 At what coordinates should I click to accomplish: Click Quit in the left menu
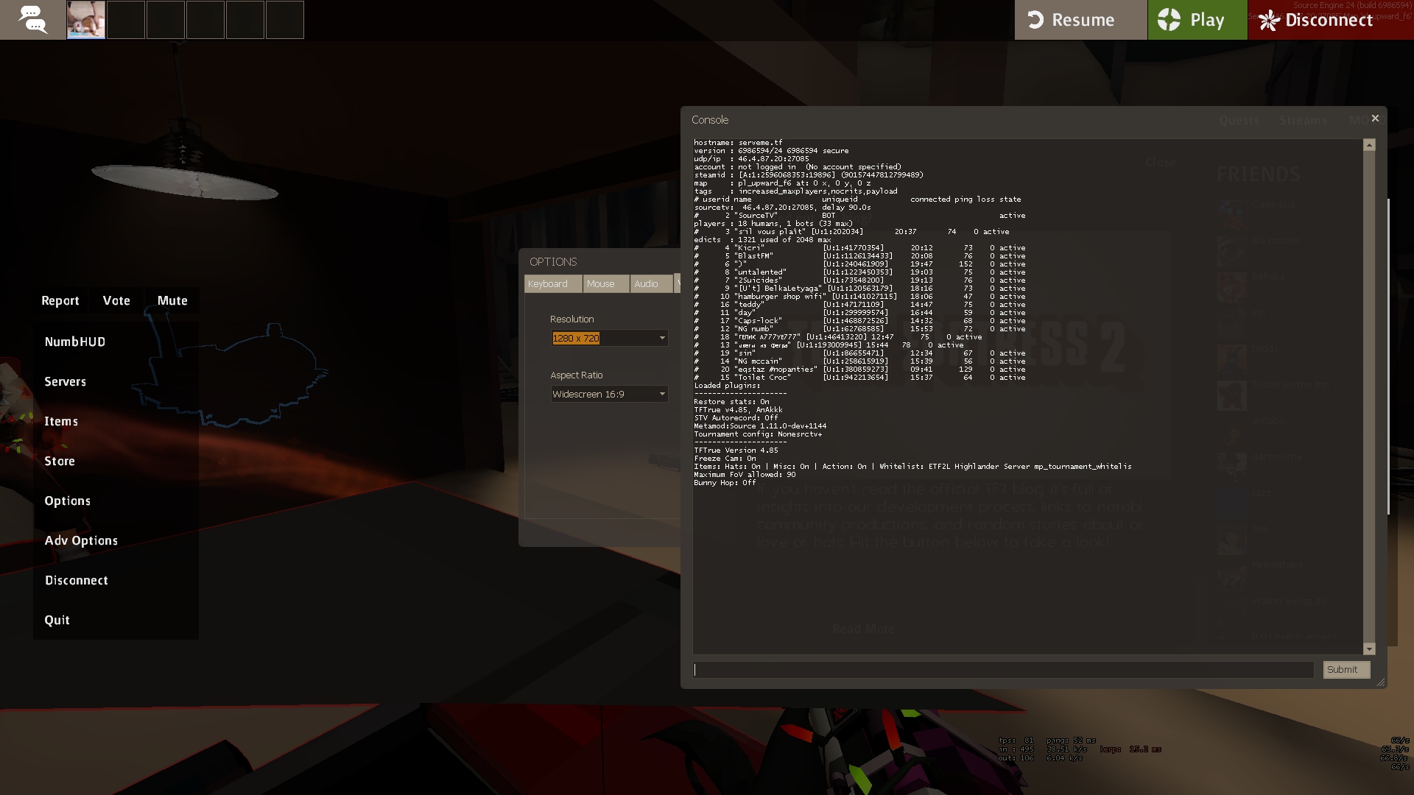pyautogui.click(x=57, y=620)
